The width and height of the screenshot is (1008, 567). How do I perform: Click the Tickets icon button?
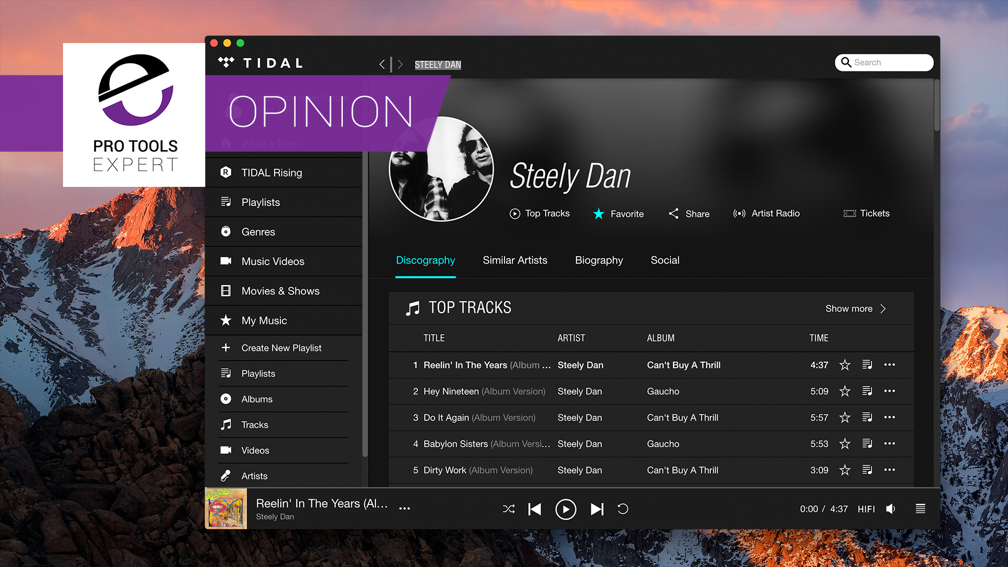click(x=866, y=213)
